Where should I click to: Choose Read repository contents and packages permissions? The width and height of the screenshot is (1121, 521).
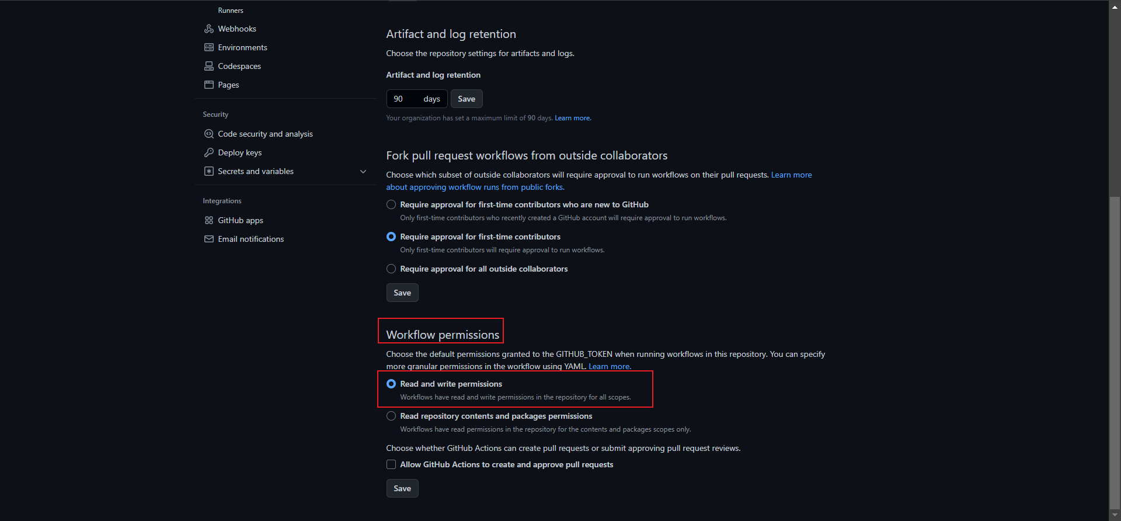pos(391,416)
